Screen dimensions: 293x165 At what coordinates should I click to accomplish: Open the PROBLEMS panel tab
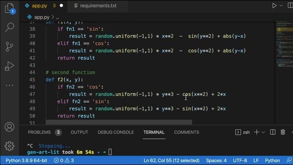(x=39, y=132)
